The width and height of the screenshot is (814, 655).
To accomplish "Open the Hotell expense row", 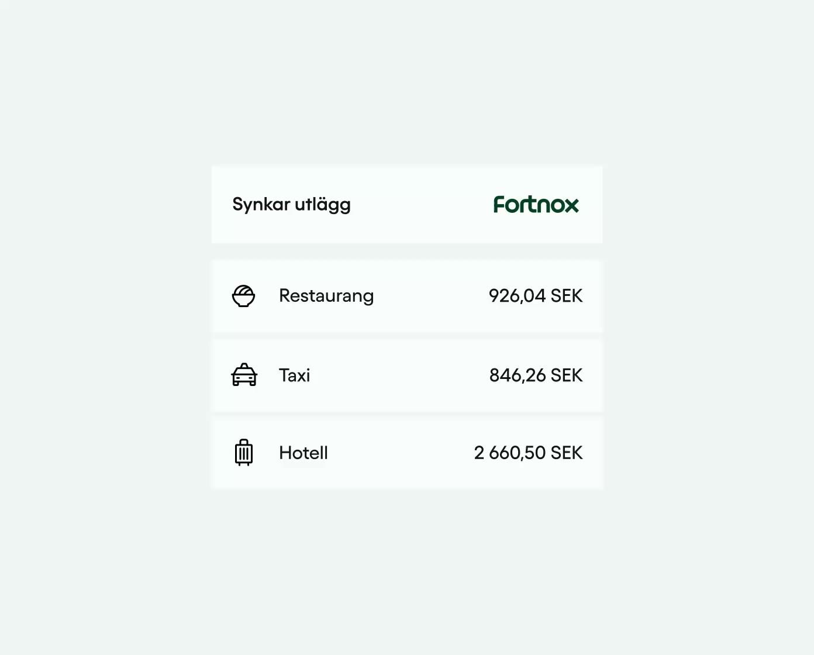I will coord(407,453).
